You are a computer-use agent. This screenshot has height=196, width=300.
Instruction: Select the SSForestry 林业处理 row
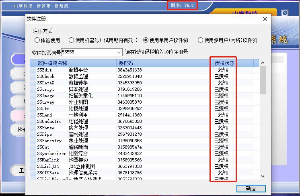click(145, 141)
